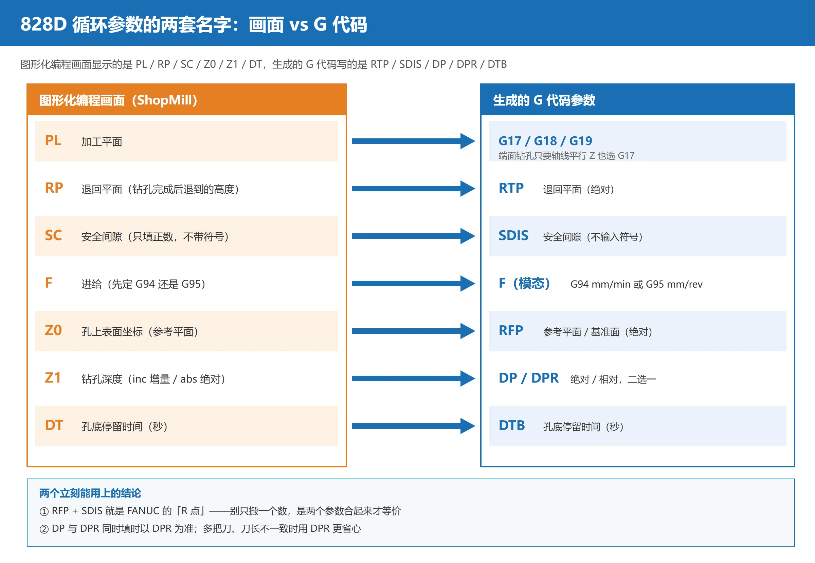The image size is (815, 563).
Task: Select 退回平面（绝对）text
Action: point(578,190)
